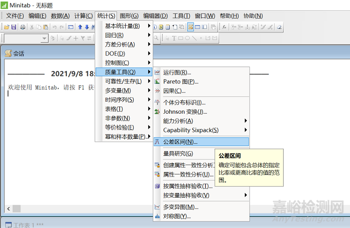Open the 帮助(H) menu
350x228 pixels.
(229, 16)
